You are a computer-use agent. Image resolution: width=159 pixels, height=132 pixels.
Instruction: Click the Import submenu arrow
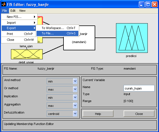pos(35,23)
